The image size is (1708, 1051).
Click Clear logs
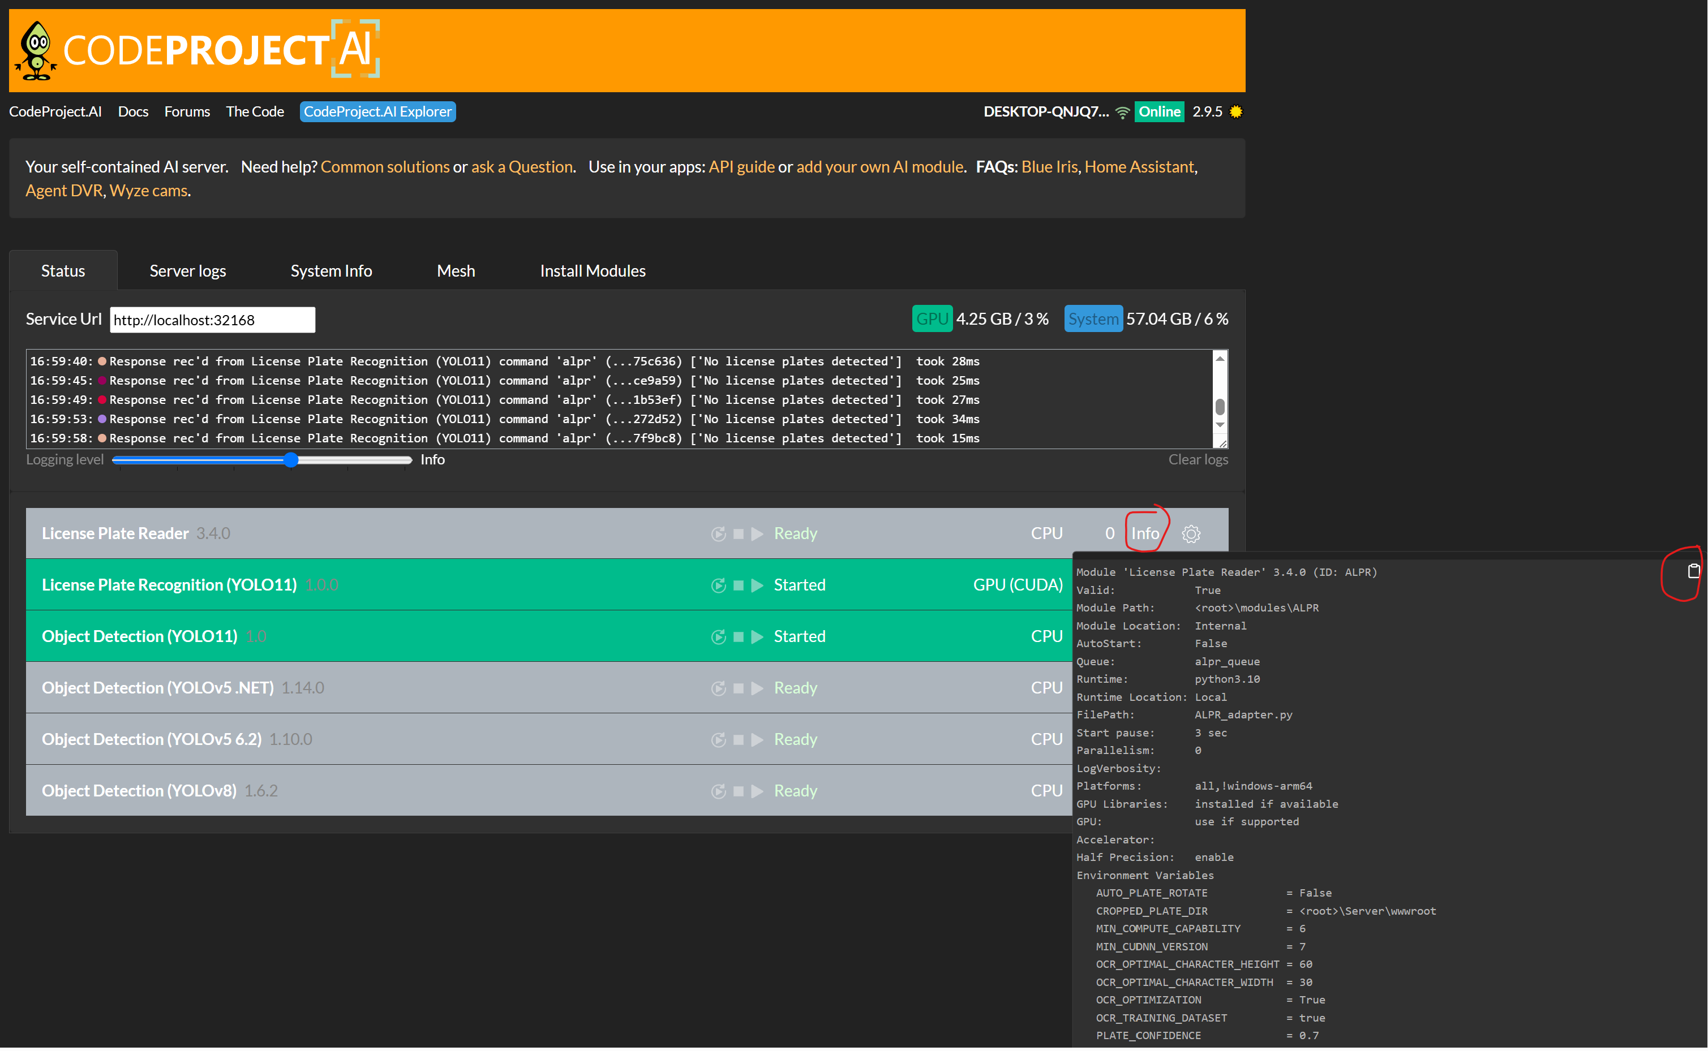click(x=1198, y=459)
